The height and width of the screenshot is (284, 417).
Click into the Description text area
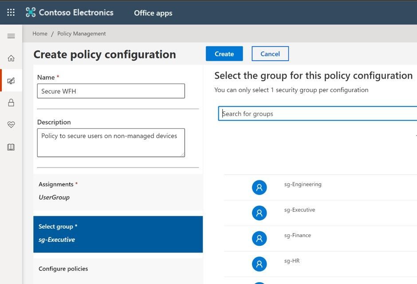(x=111, y=142)
